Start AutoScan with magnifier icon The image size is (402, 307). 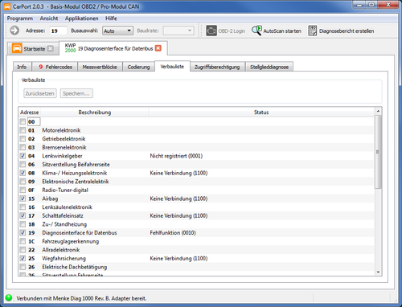pyautogui.click(x=256, y=31)
